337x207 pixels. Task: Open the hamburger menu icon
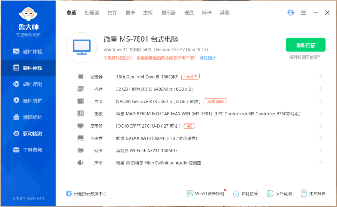tap(303, 13)
